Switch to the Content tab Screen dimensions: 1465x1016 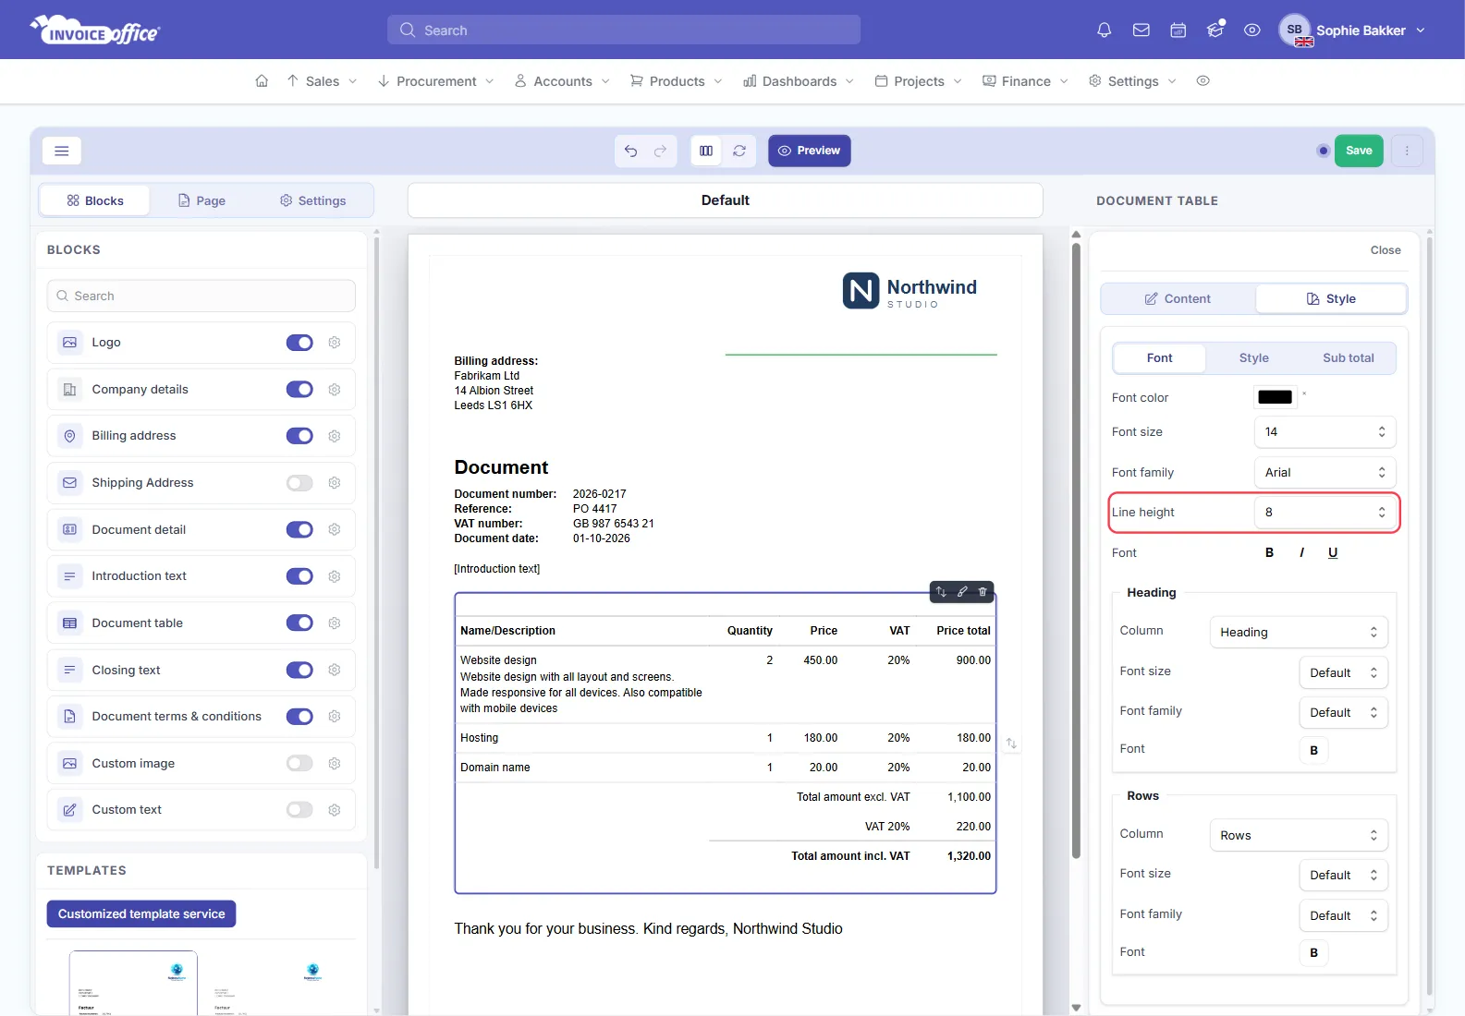(x=1178, y=298)
